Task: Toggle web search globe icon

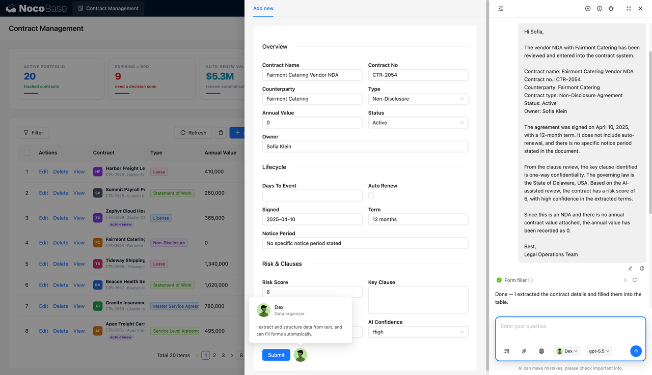Action: [541, 351]
